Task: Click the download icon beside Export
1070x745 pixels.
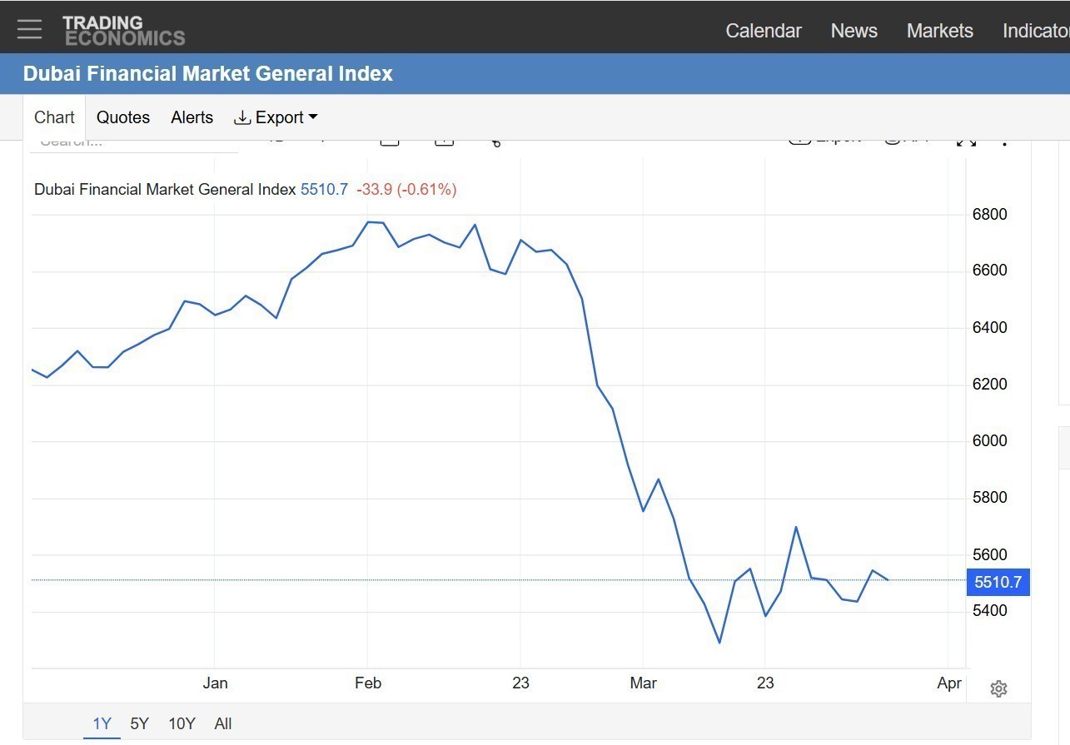Action: coord(242,117)
